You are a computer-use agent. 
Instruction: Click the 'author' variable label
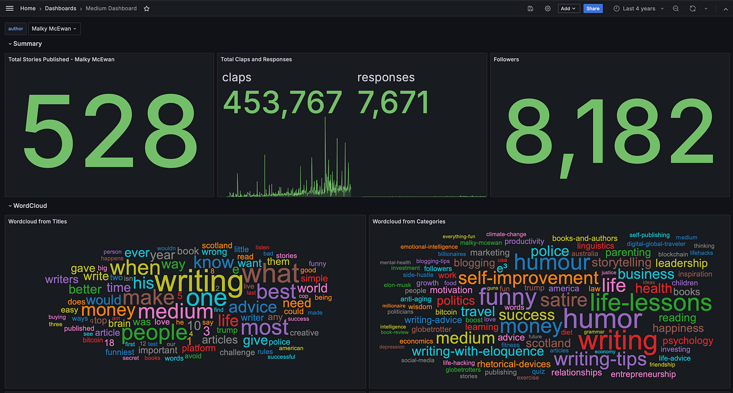[x=16, y=29]
